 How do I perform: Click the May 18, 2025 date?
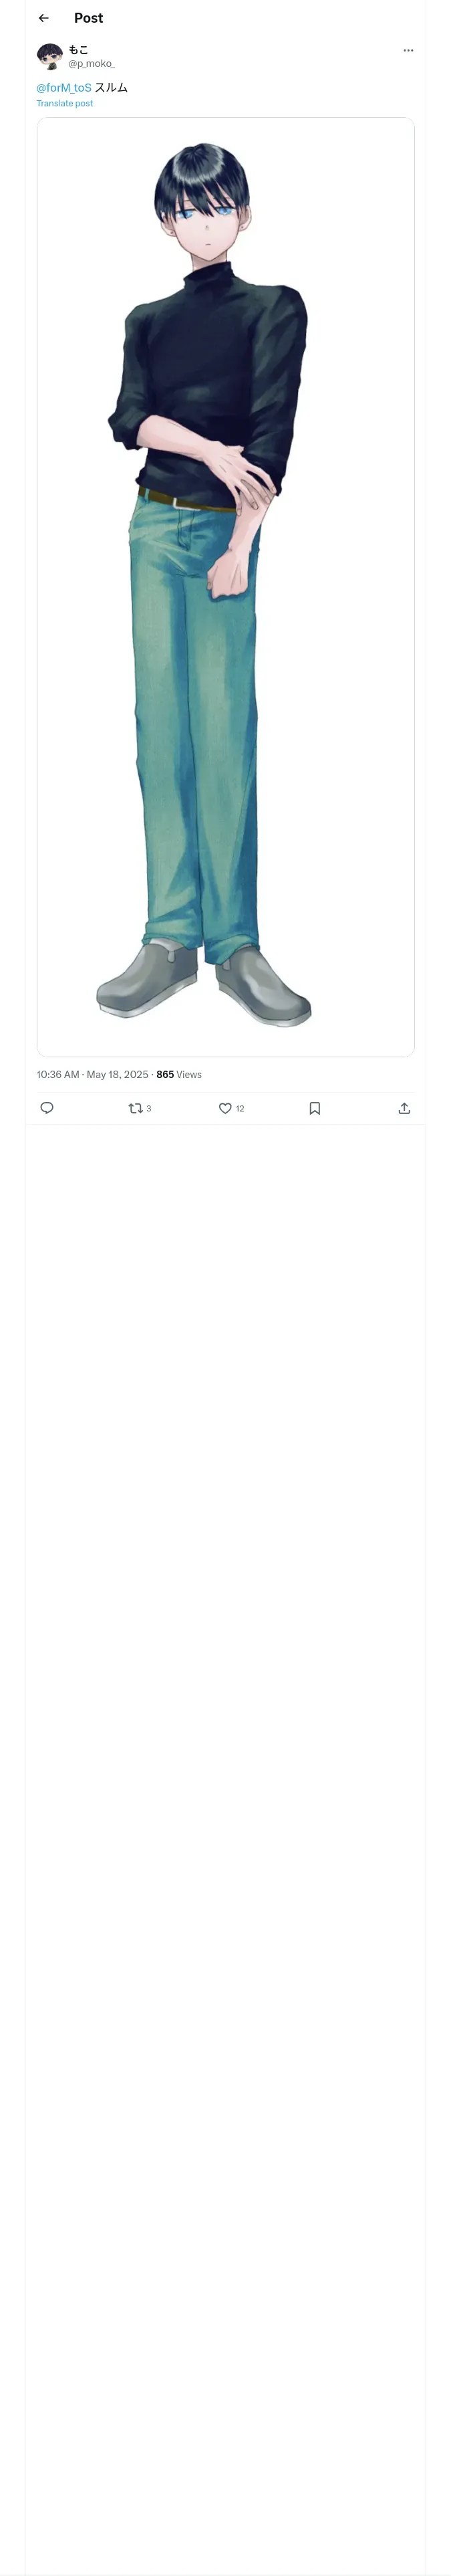click(x=117, y=1075)
